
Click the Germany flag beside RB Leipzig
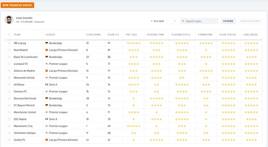point(46,43)
